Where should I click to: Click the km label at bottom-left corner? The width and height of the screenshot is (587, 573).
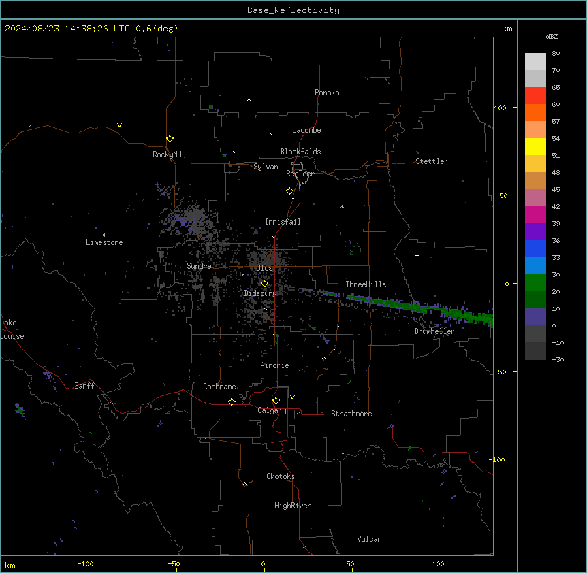pyautogui.click(x=10, y=565)
